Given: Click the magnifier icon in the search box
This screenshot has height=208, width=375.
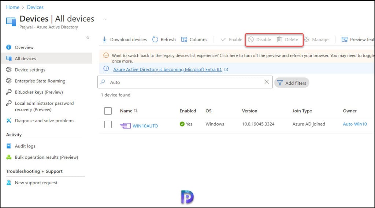Looking at the screenshot, I should 103,82.
